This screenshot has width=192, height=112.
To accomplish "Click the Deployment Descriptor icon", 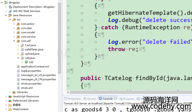I will 10,7.
